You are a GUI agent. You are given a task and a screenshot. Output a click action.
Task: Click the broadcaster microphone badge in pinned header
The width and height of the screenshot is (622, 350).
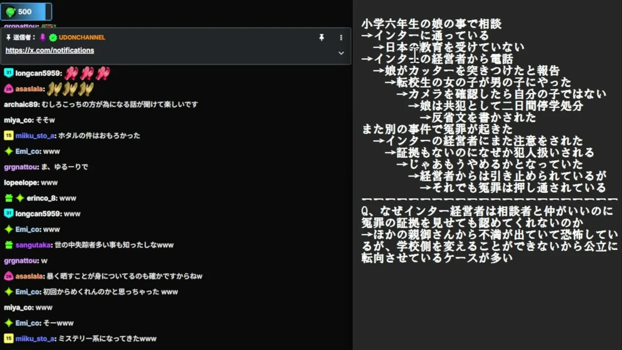coord(43,37)
